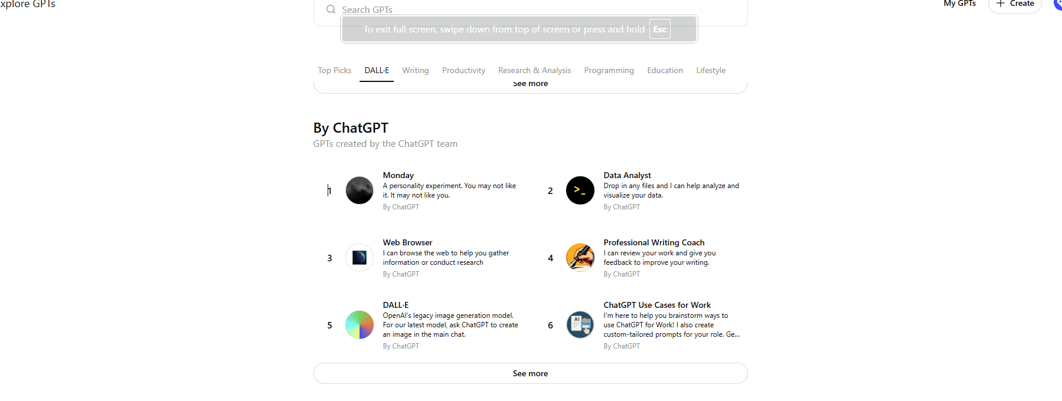Switch to the Top Picks tab
The height and width of the screenshot is (401, 1062).
pos(334,70)
